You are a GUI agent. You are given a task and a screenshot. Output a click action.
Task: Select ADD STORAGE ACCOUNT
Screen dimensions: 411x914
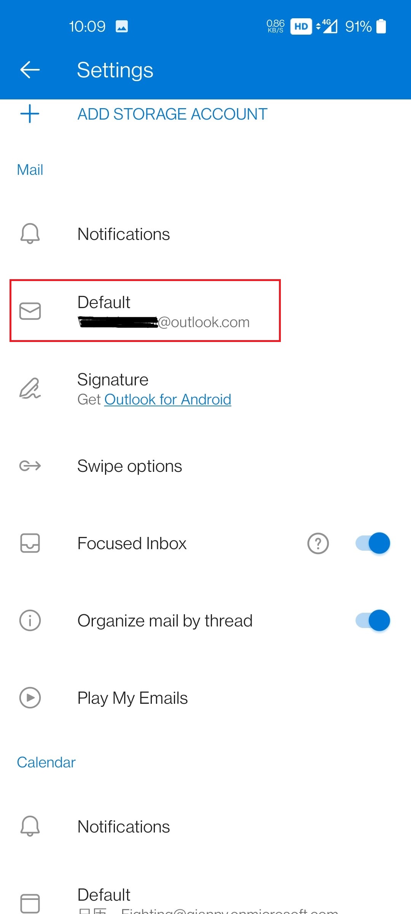pyautogui.click(x=172, y=114)
